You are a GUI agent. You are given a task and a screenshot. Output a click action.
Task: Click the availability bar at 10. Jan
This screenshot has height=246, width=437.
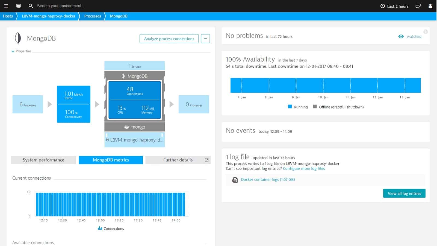point(323,85)
